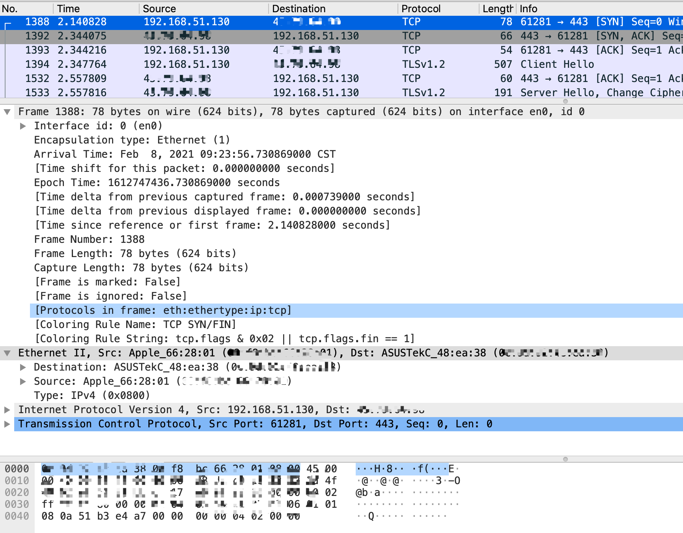Sort by the Destination column header
Screen dimensions: 683x533
click(x=333, y=9)
